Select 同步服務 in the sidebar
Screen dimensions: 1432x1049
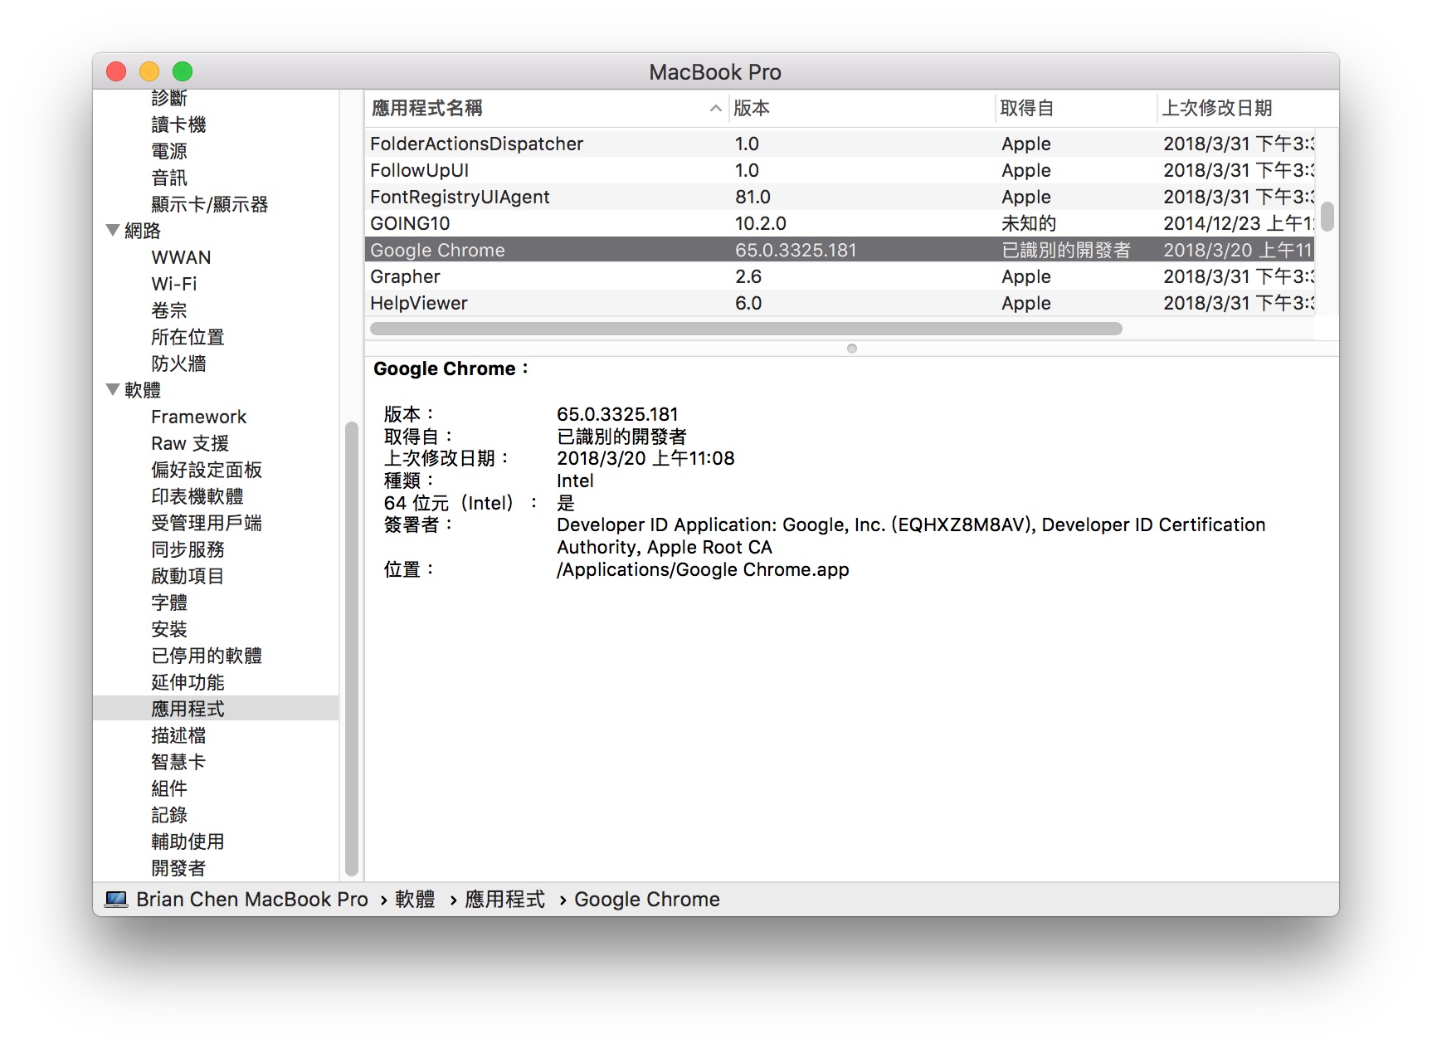click(x=188, y=549)
